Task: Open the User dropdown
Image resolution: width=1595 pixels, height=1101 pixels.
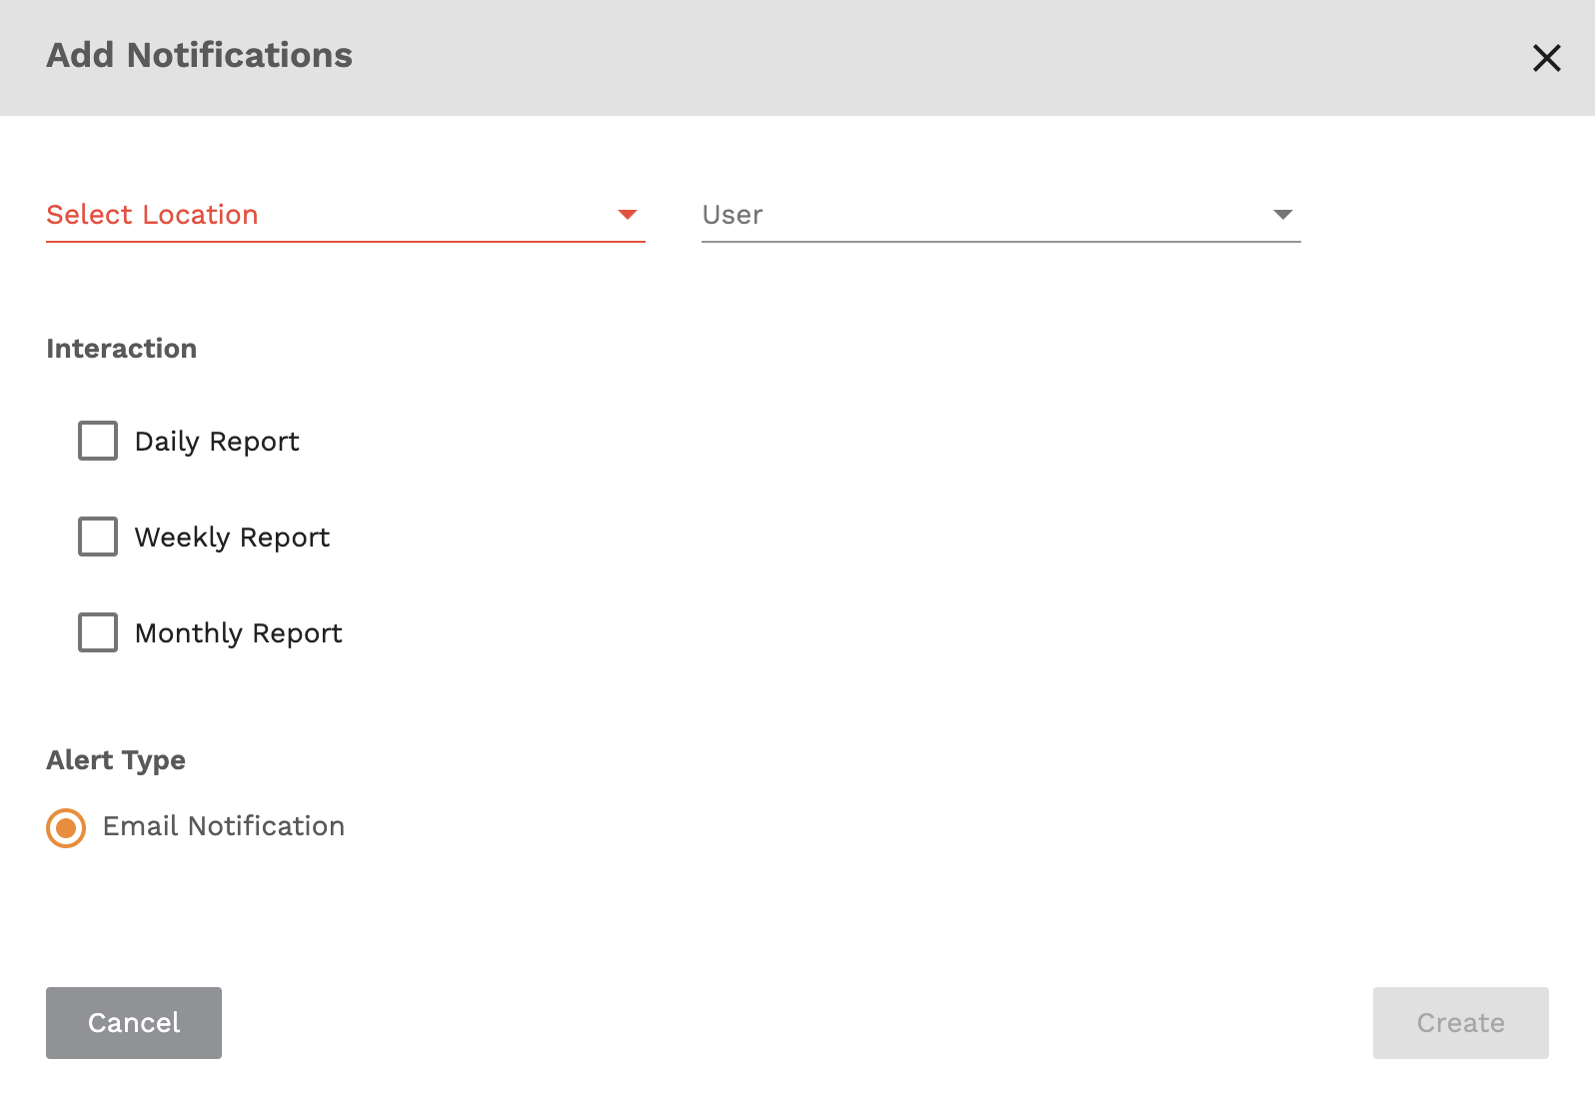Action: point(1001,215)
